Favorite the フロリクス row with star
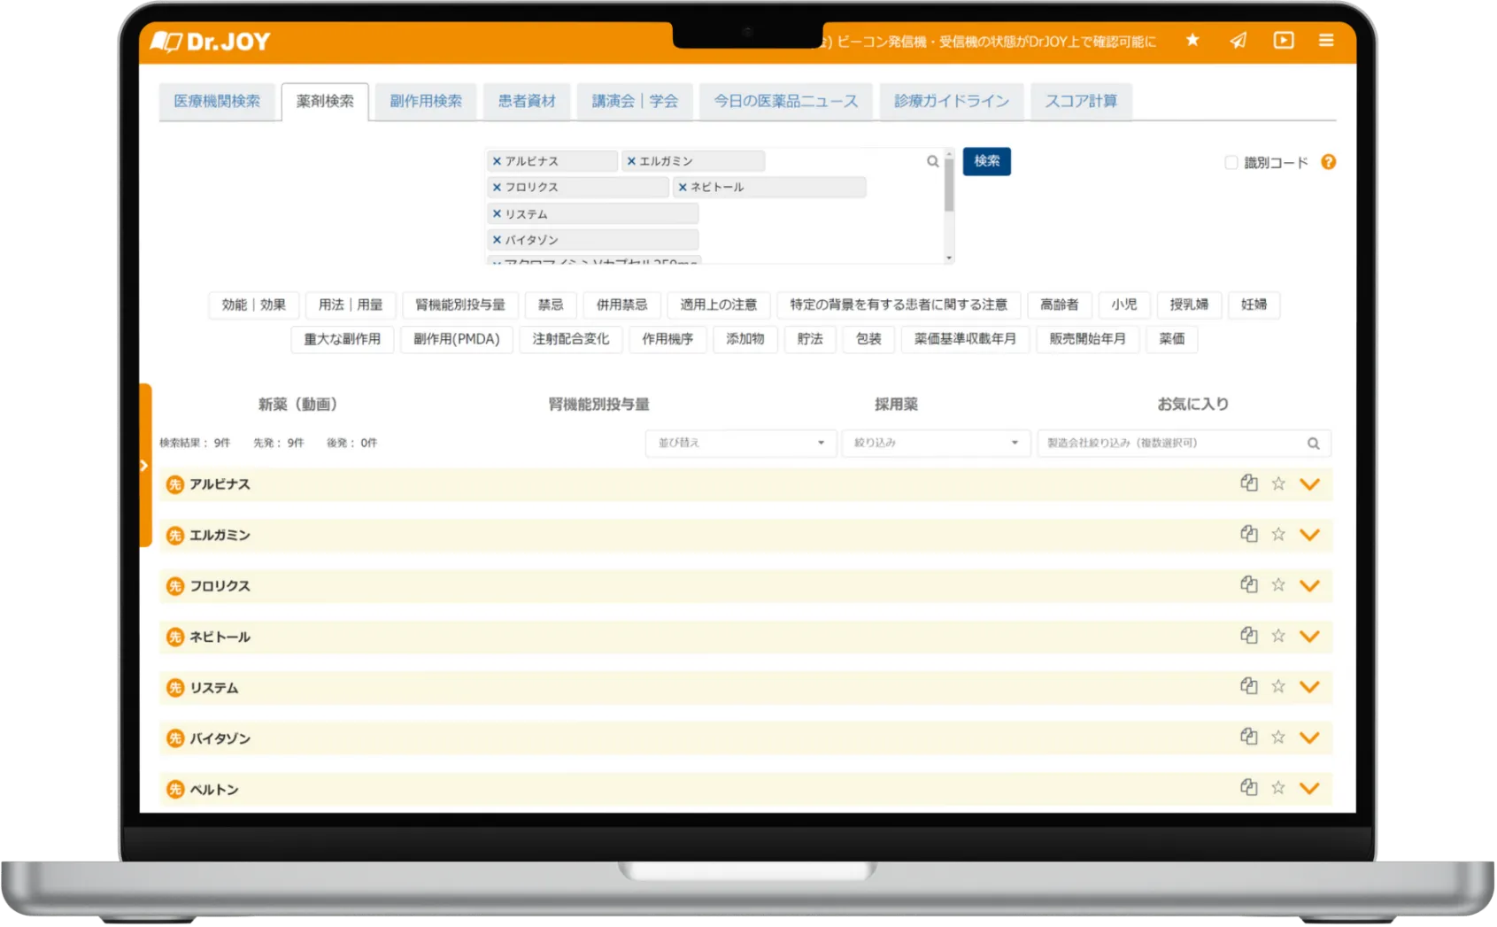Image resolution: width=1497 pixels, height=927 pixels. click(1278, 584)
